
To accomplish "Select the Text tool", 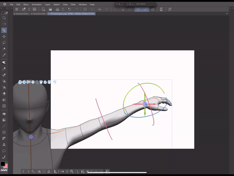I will [x=4, y=145].
